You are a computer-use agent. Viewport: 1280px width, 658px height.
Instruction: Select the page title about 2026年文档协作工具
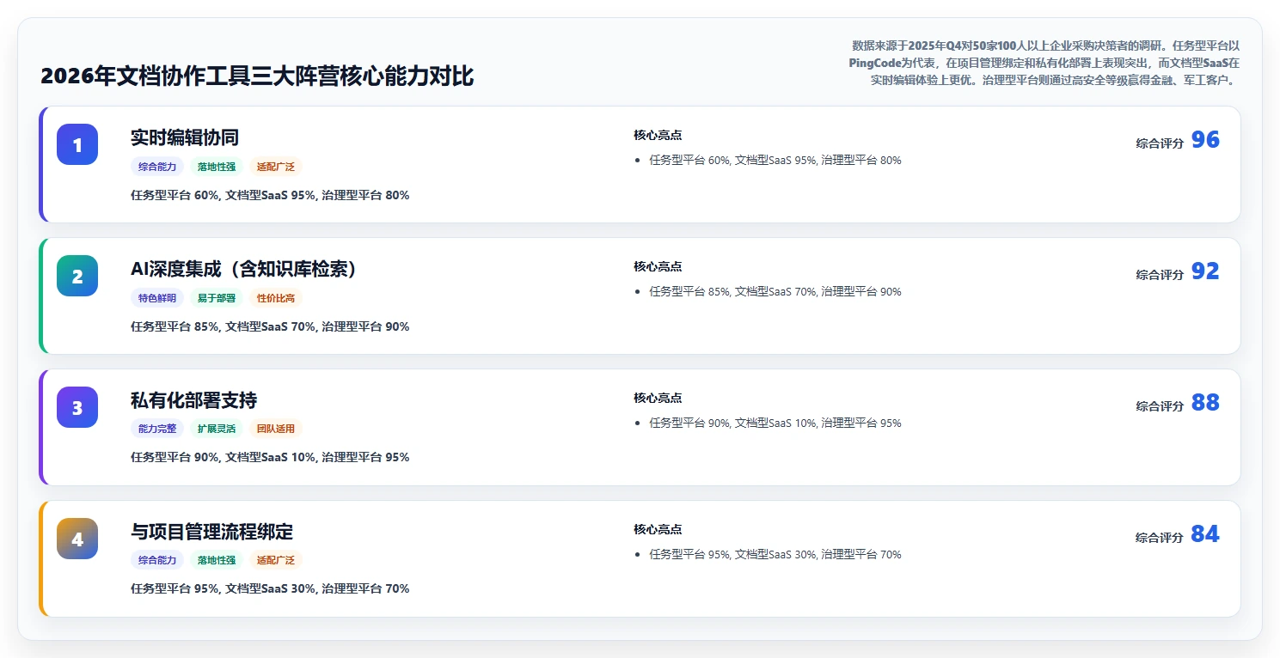[x=257, y=76]
